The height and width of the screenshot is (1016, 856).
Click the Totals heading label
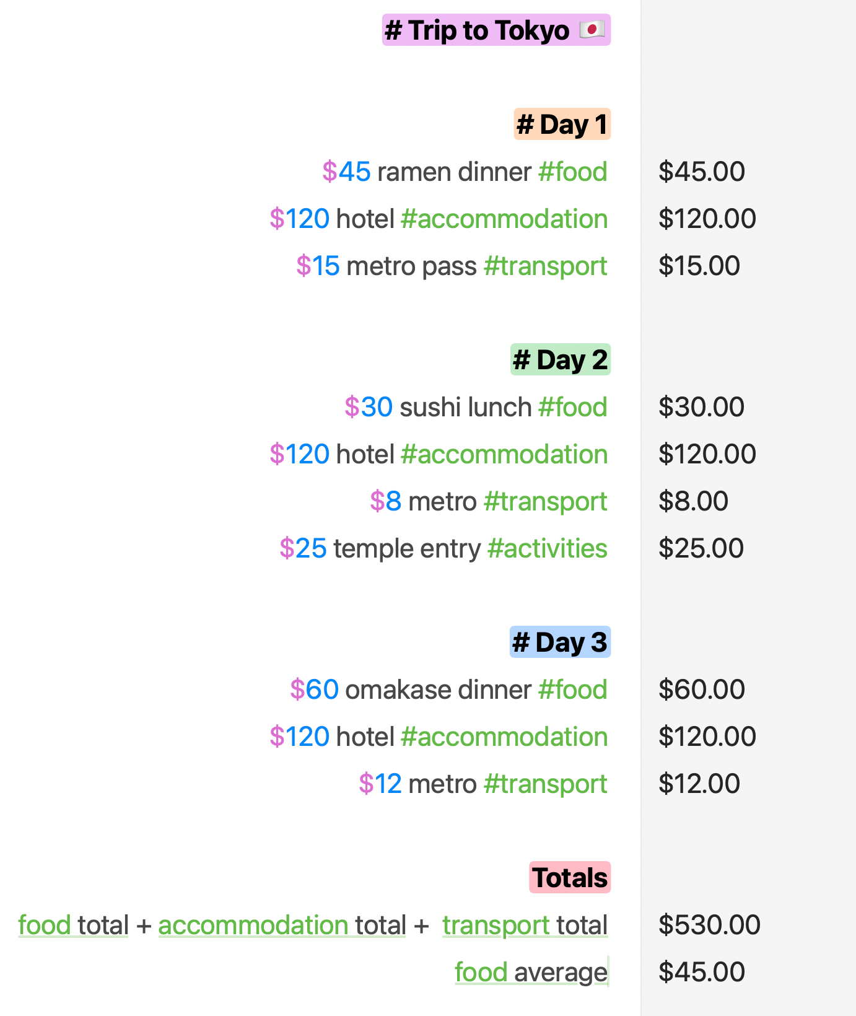[570, 878]
